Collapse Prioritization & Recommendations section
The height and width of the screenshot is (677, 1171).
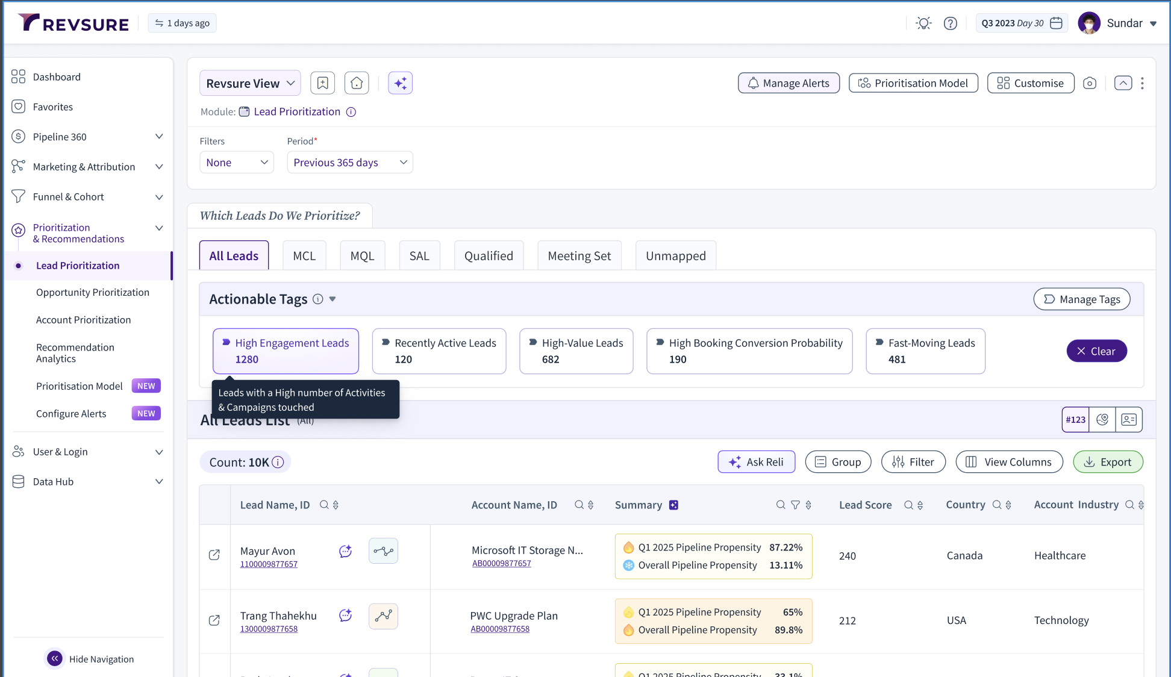click(x=159, y=228)
